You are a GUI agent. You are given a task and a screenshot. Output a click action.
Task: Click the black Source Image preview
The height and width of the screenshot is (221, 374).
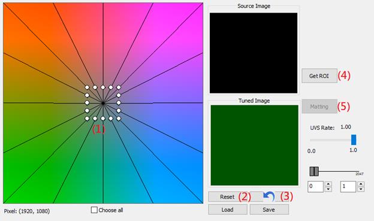click(254, 53)
